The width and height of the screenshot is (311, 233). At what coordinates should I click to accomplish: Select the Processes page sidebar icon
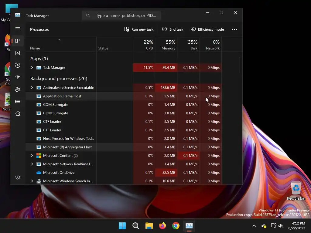point(18,41)
